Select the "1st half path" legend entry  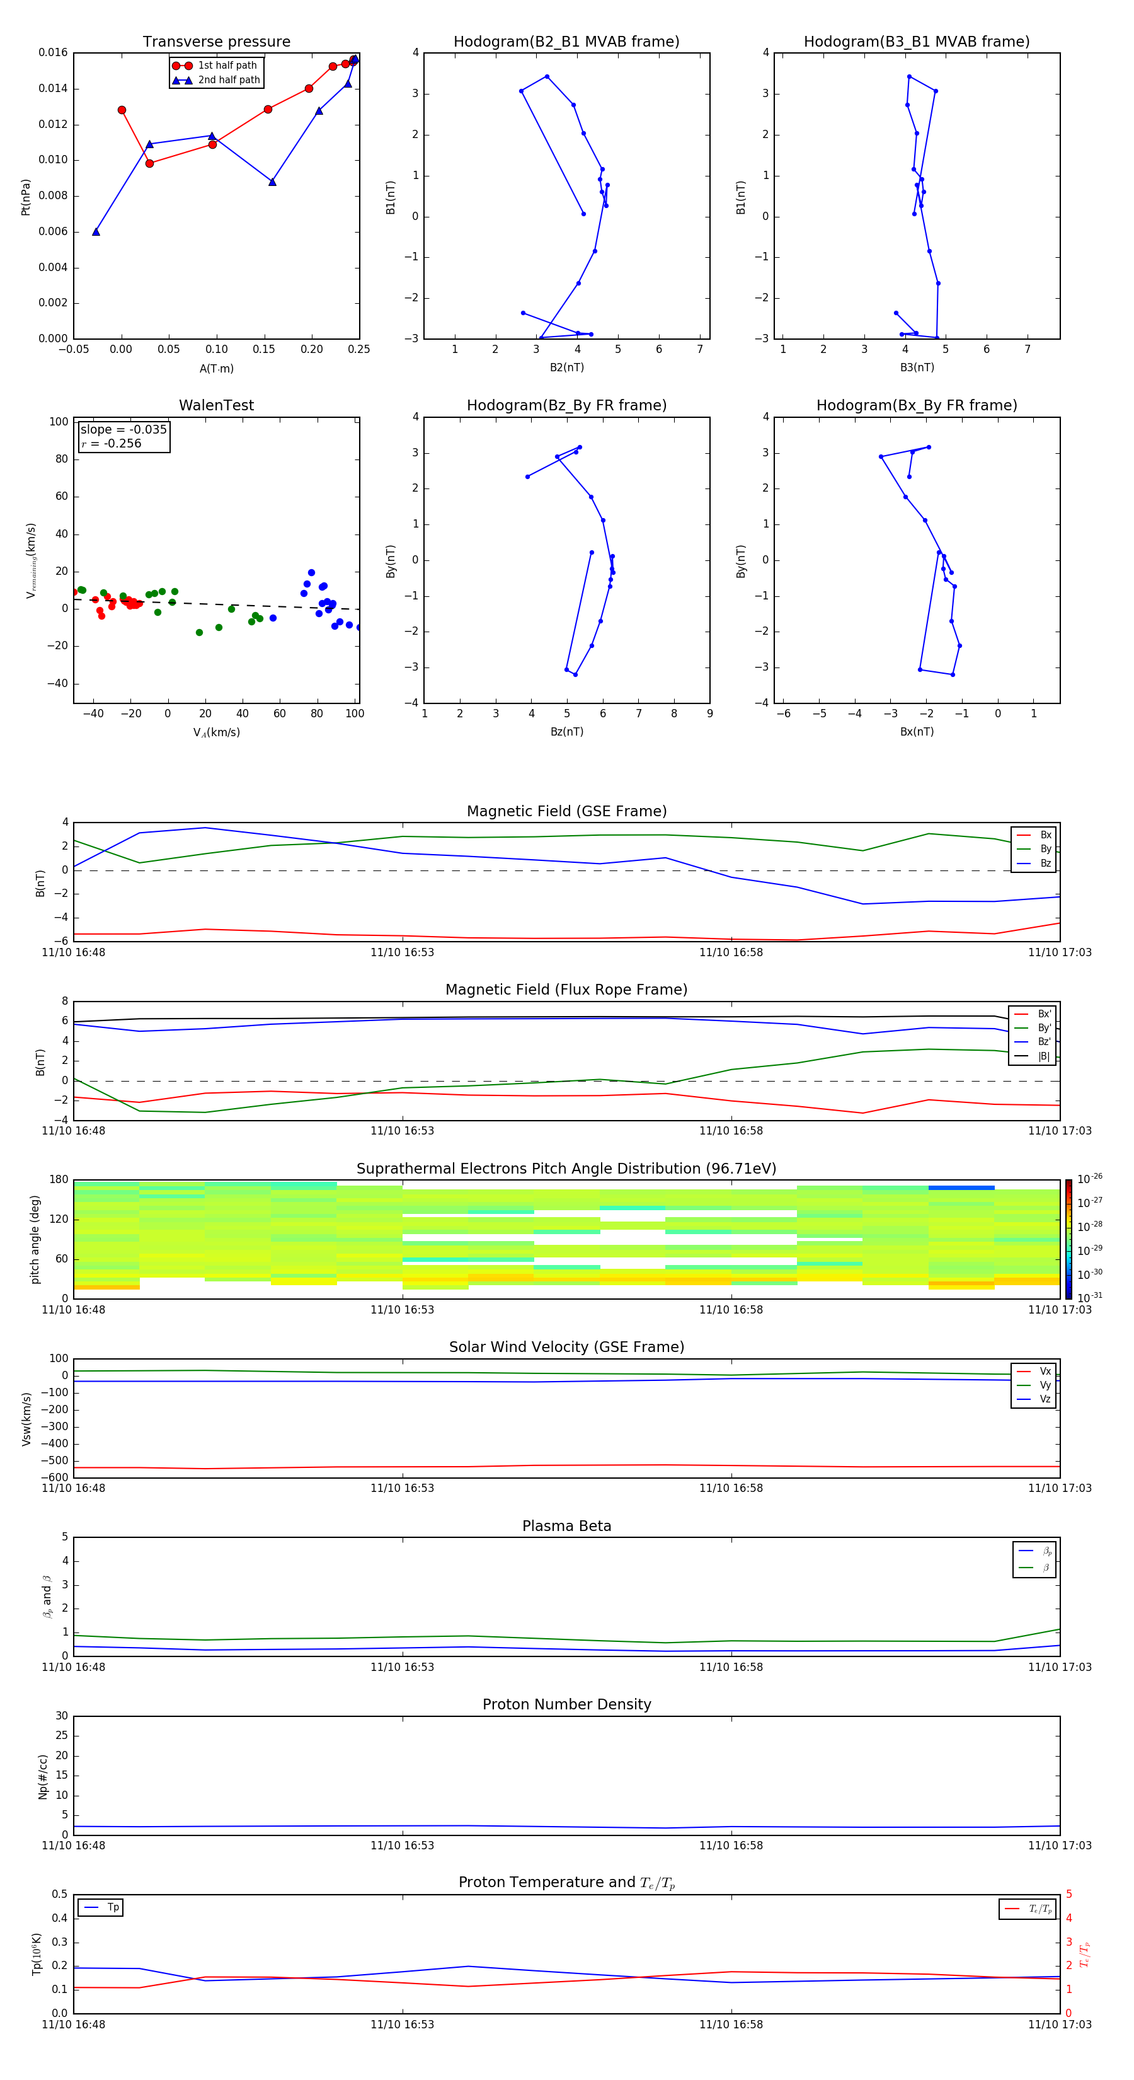point(215,66)
